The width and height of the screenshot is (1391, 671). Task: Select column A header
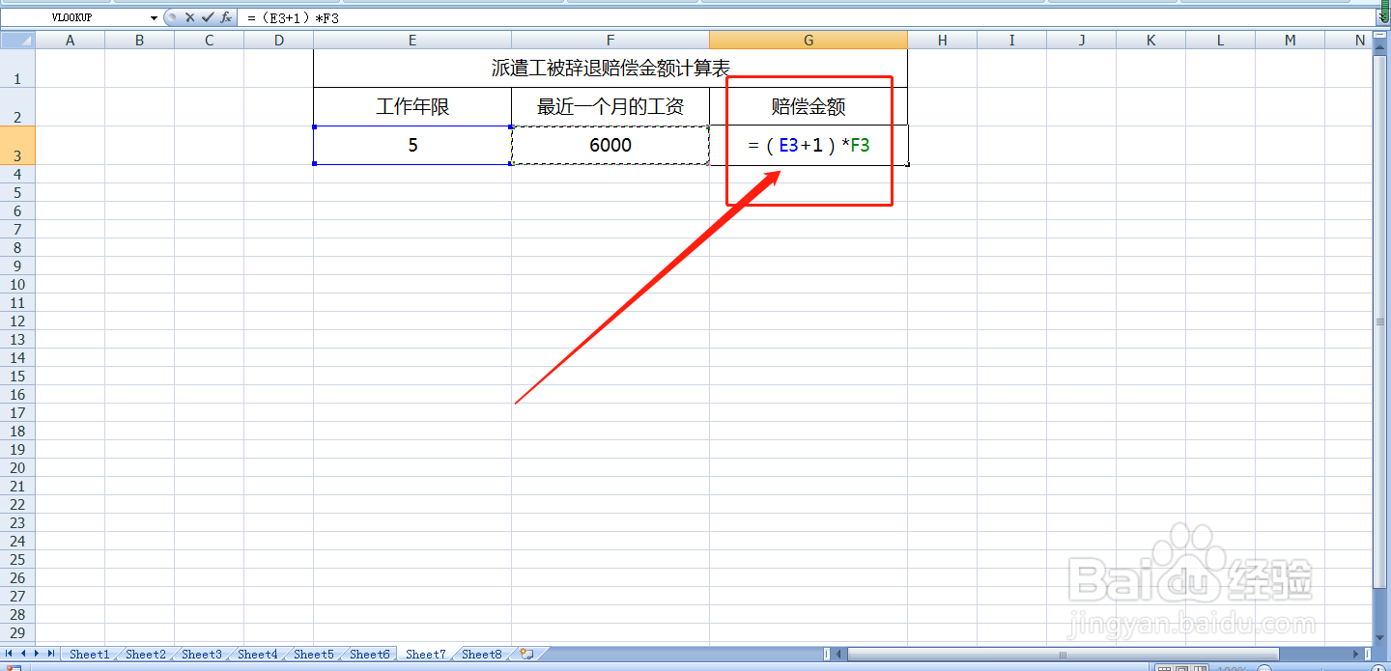(x=70, y=40)
